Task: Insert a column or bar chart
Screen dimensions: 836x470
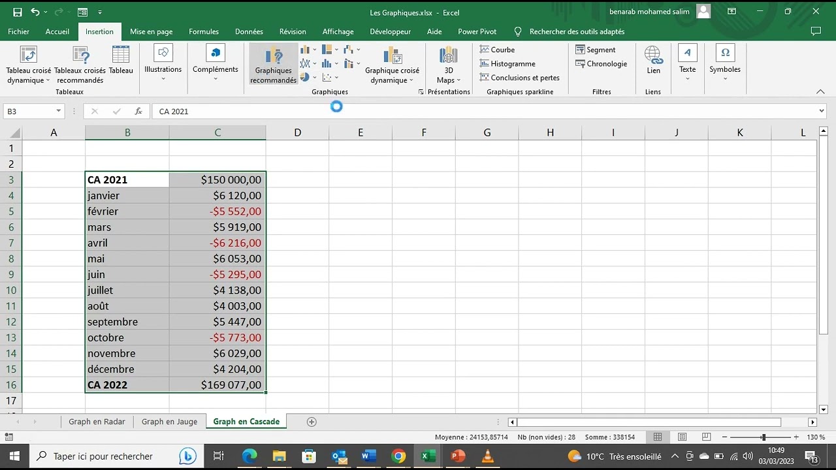Action: (x=305, y=50)
